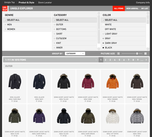Open the Uniqlo Top menu
This screenshot has width=152, height=137.
(10, 2)
